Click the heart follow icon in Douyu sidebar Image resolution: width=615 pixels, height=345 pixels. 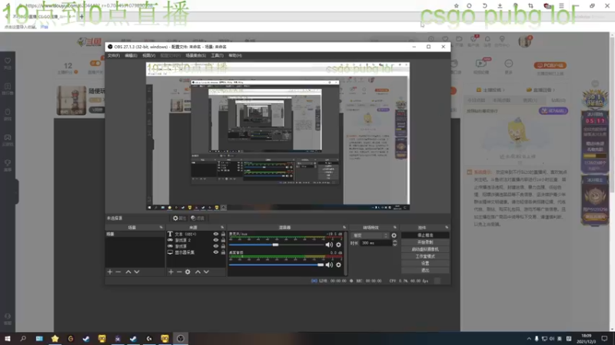pos(8,63)
